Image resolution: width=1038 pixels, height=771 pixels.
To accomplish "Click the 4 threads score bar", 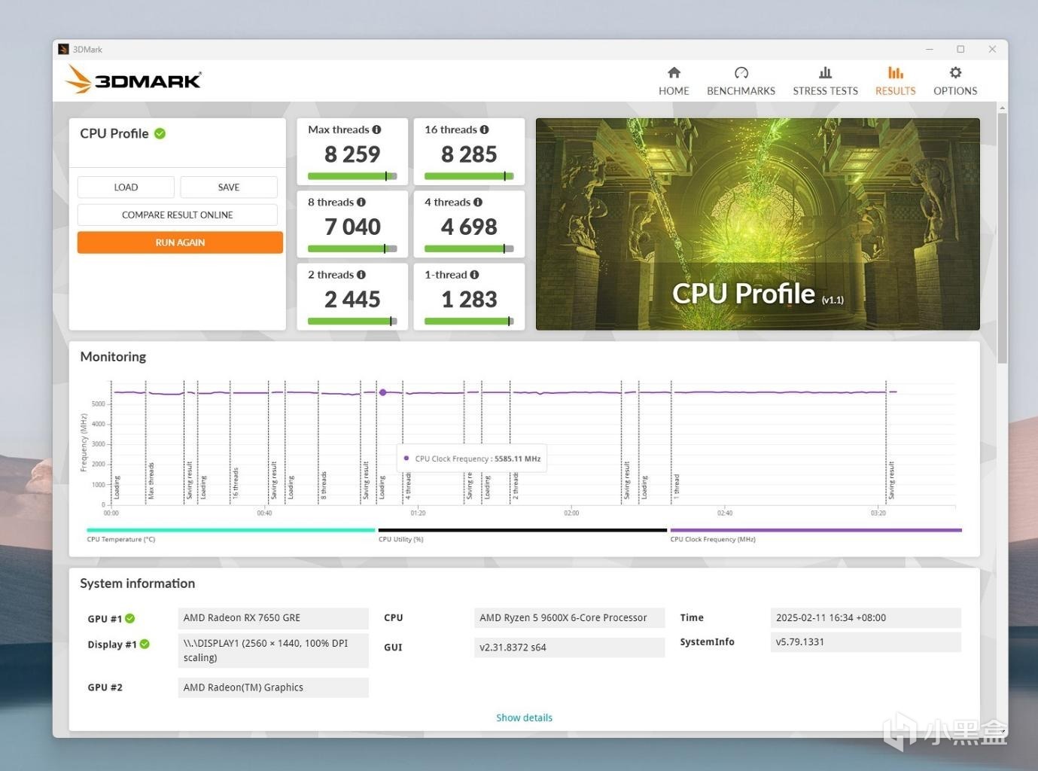I will click(x=469, y=249).
